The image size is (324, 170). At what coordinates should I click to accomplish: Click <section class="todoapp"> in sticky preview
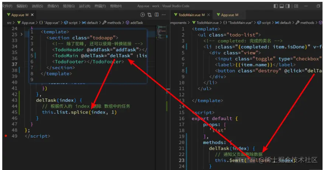(x=82, y=38)
